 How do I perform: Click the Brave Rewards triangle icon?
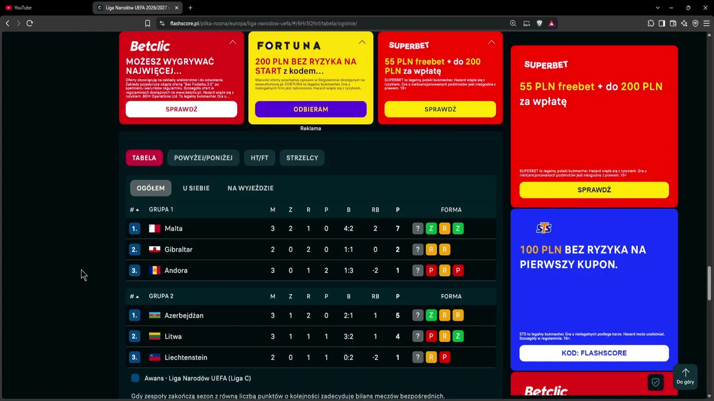click(551, 23)
